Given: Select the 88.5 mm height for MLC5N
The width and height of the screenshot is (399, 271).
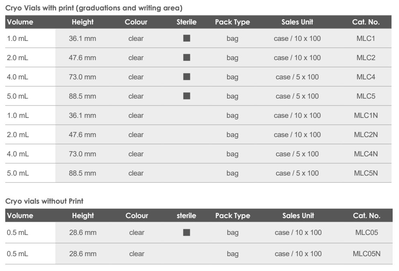Looking at the screenshot, I should [x=82, y=173].
